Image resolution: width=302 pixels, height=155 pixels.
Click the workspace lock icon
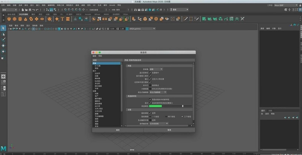point(300,5)
